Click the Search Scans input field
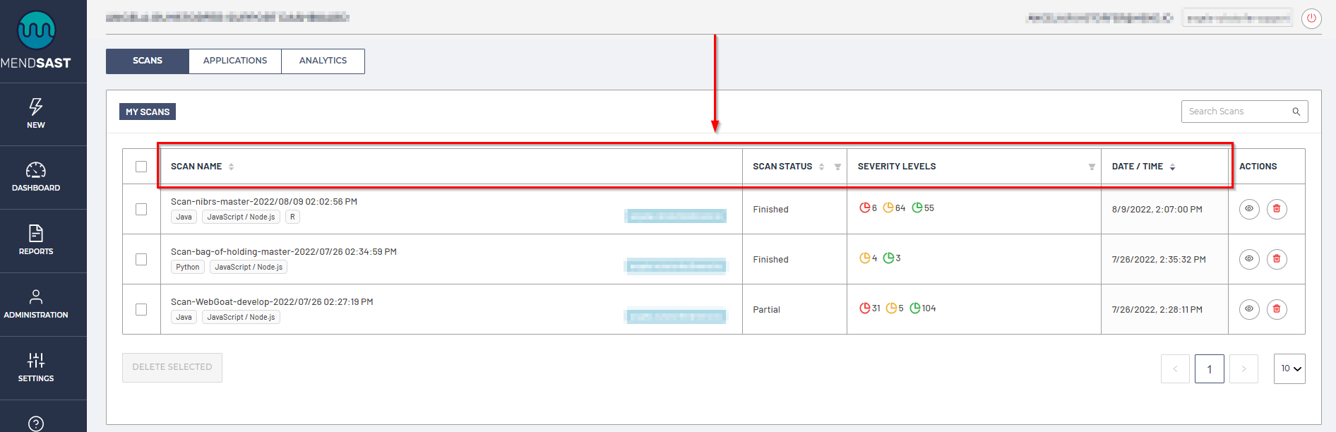Image resolution: width=1336 pixels, height=432 pixels. point(1237,112)
